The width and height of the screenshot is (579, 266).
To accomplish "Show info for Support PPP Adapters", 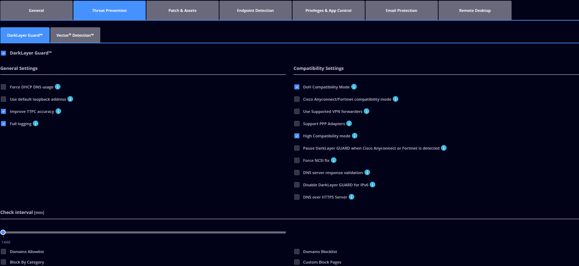I will pyautogui.click(x=349, y=123).
